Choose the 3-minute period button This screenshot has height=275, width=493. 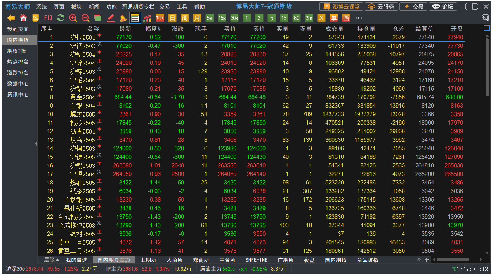tap(259, 18)
